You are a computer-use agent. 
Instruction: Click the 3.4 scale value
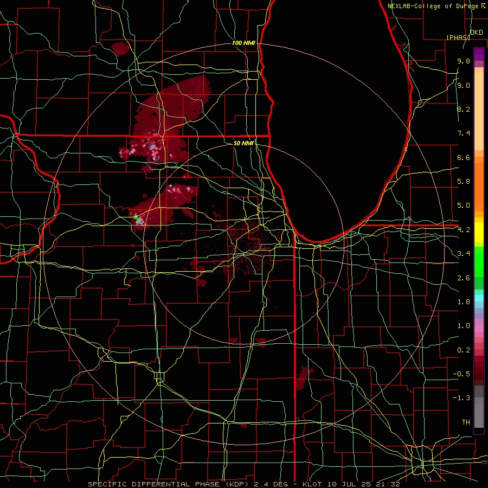(x=464, y=254)
